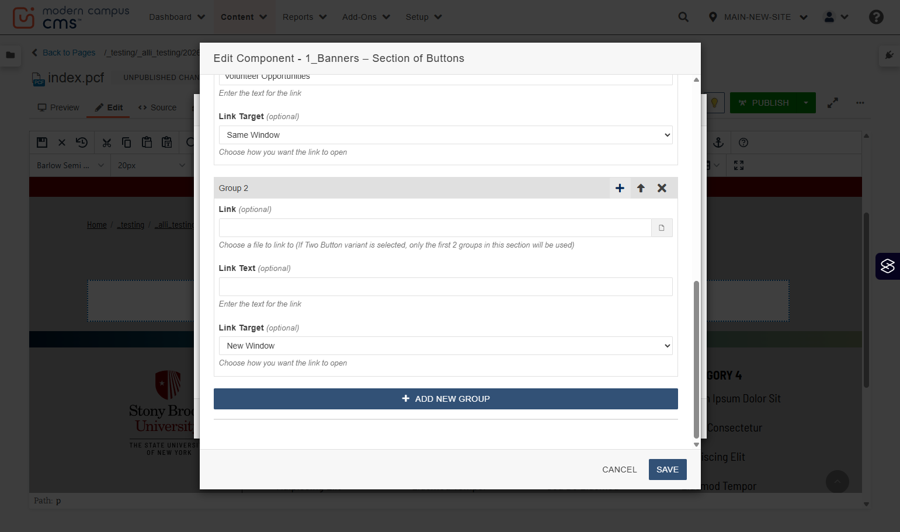Click the index.pcf file title
Viewport: 900px width, 532px height.
tap(76, 78)
